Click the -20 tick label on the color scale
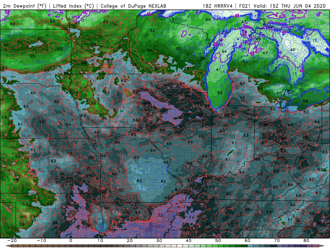The height and width of the screenshot is (248, 330). (12, 241)
